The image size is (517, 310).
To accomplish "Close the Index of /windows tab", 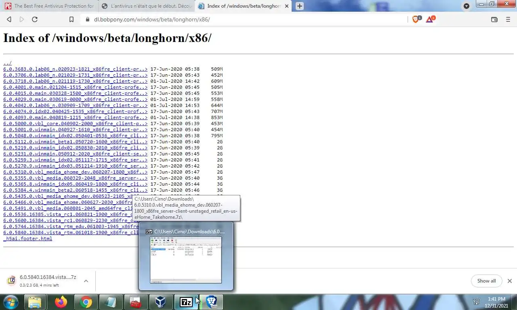I will 287,6.
